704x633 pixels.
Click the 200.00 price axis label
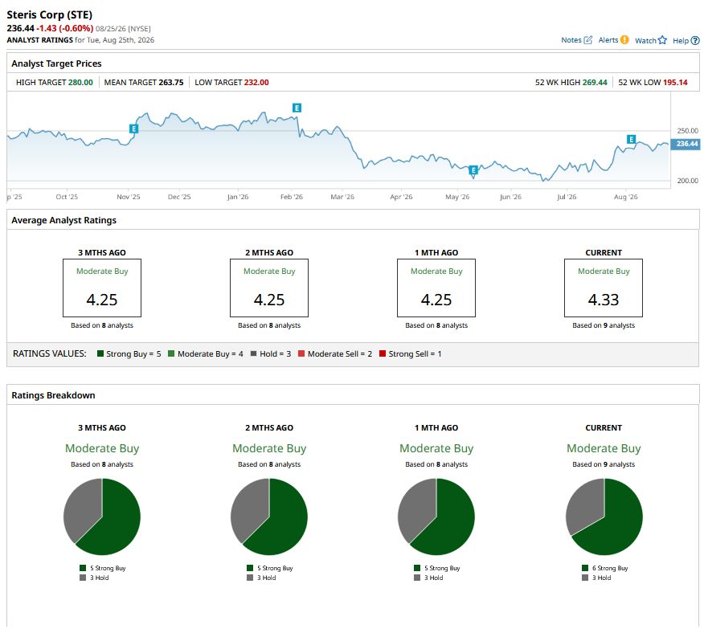(x=687, y=181)
